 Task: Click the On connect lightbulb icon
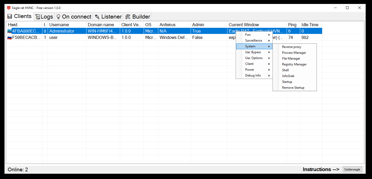click(x=58, y=17)
